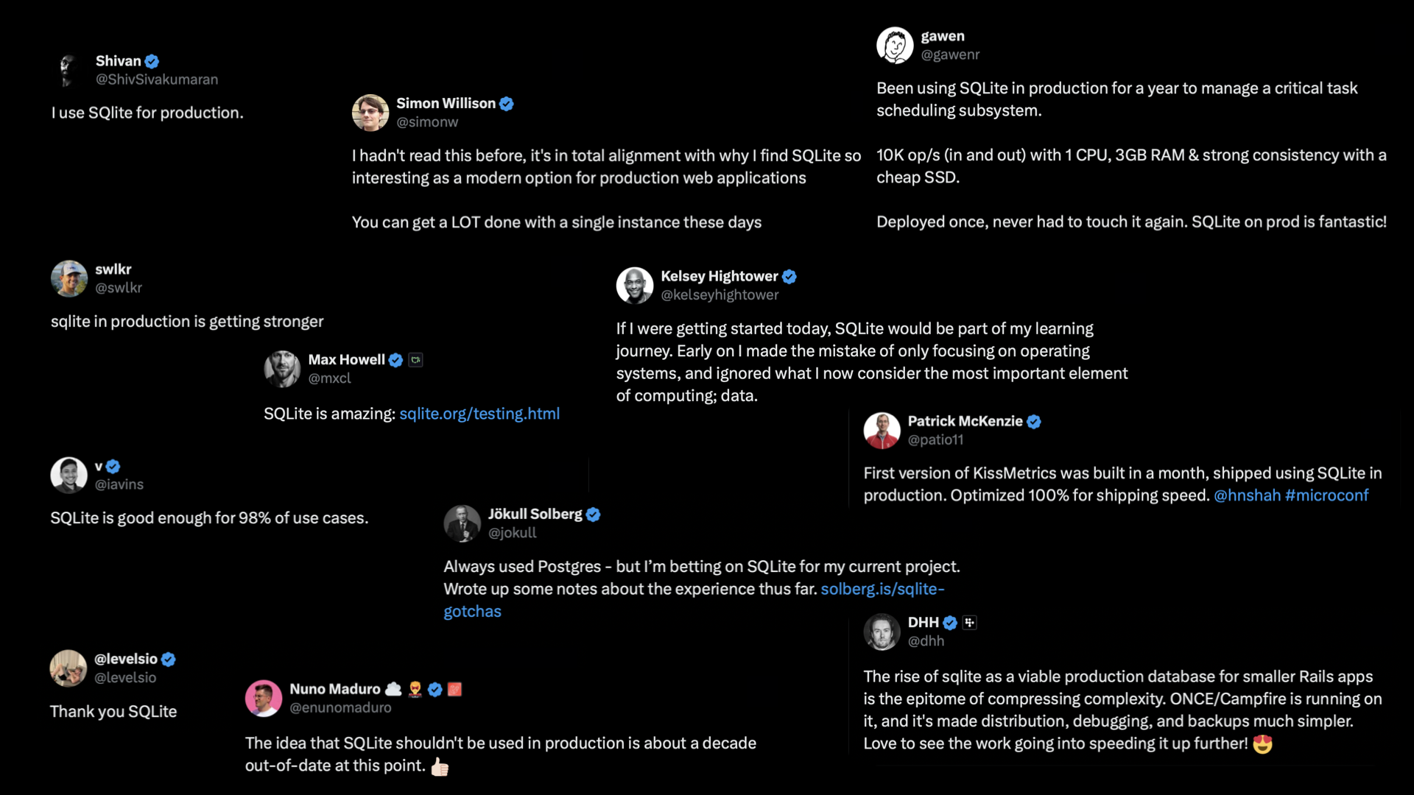1414x795 pixels.
Task: Click Jökull Solberg's display name
Action: [x=535, y=514]
